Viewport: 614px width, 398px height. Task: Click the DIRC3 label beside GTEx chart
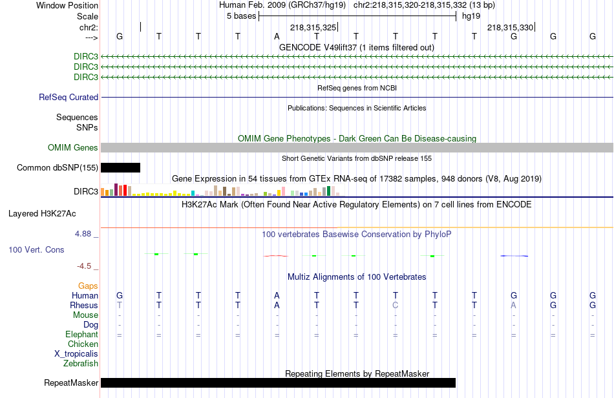click(x=86, y=191)
